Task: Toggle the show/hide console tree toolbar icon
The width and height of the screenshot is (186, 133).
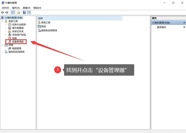Action: tap(13, 12)
